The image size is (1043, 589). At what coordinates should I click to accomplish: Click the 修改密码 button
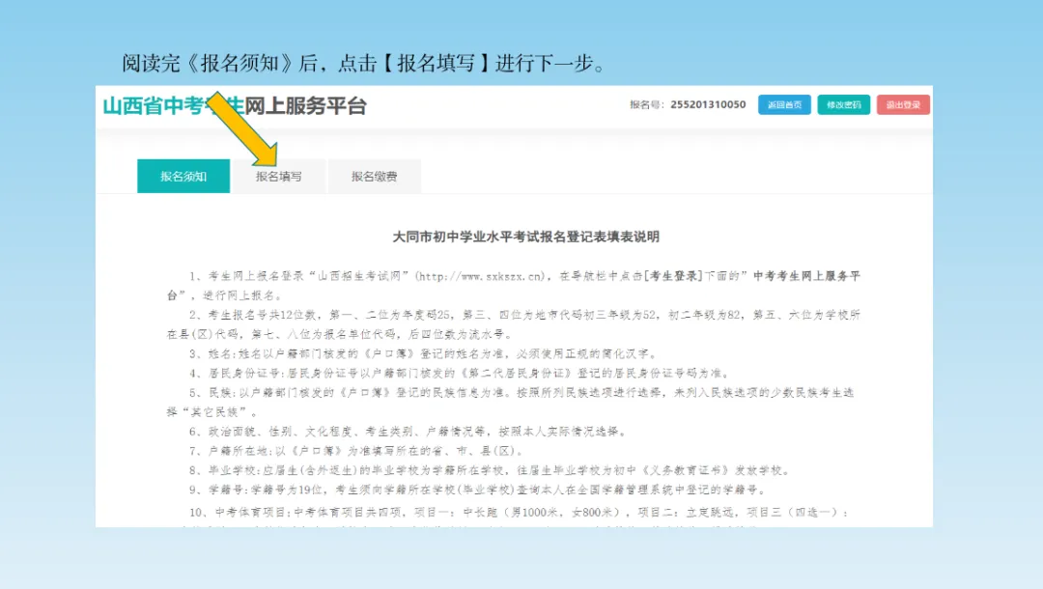point(843,104)
